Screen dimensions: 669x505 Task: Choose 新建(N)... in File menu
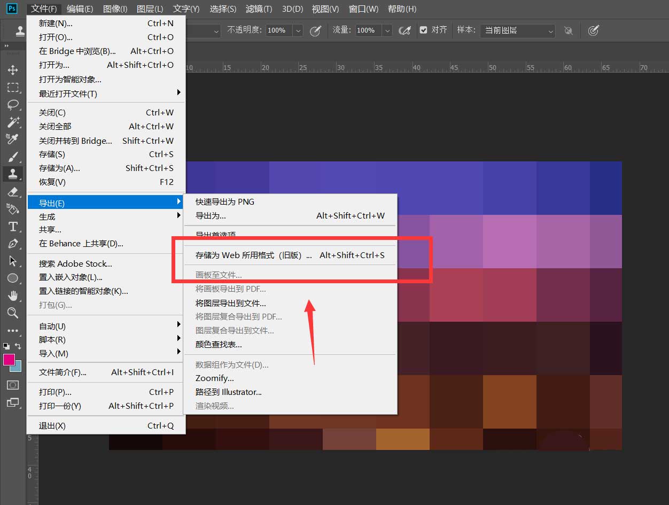click(106, 23)
